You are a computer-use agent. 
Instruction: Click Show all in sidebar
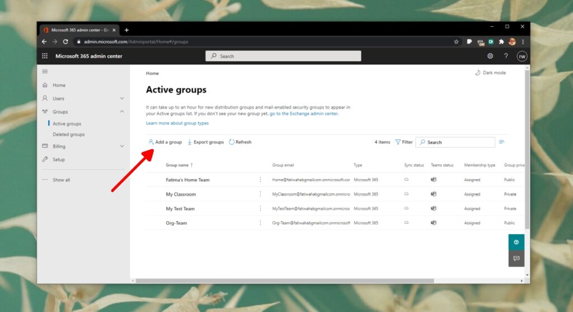[61, 180]
